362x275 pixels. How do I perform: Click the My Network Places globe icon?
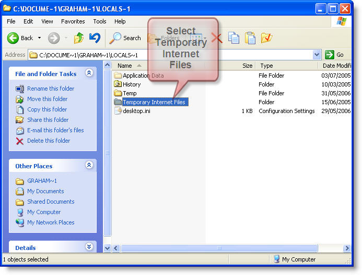pyautogui.click(x=20, y=223)
